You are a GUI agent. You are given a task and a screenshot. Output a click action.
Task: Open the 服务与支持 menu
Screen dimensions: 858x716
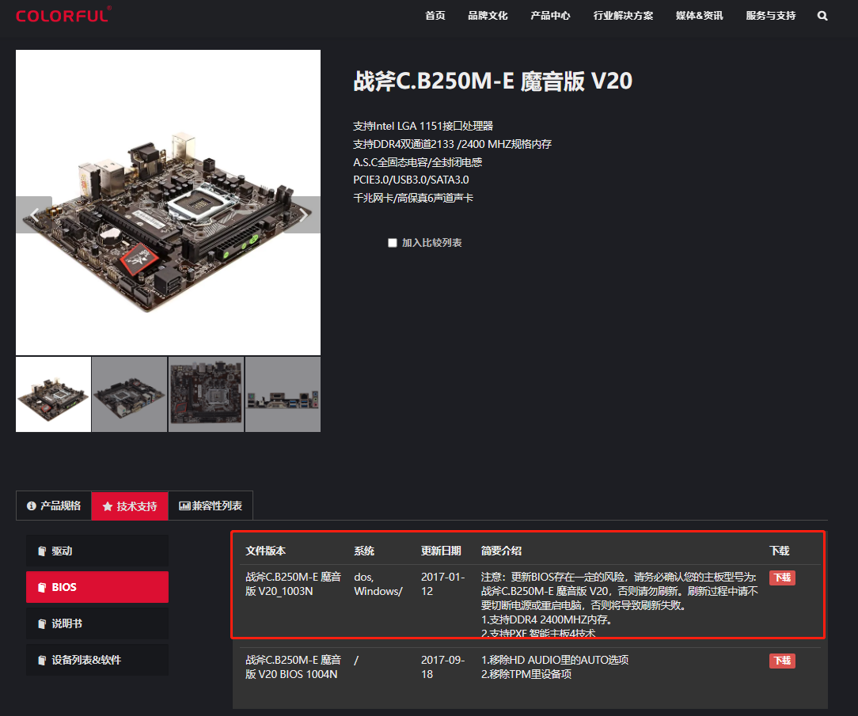point(770,16)
